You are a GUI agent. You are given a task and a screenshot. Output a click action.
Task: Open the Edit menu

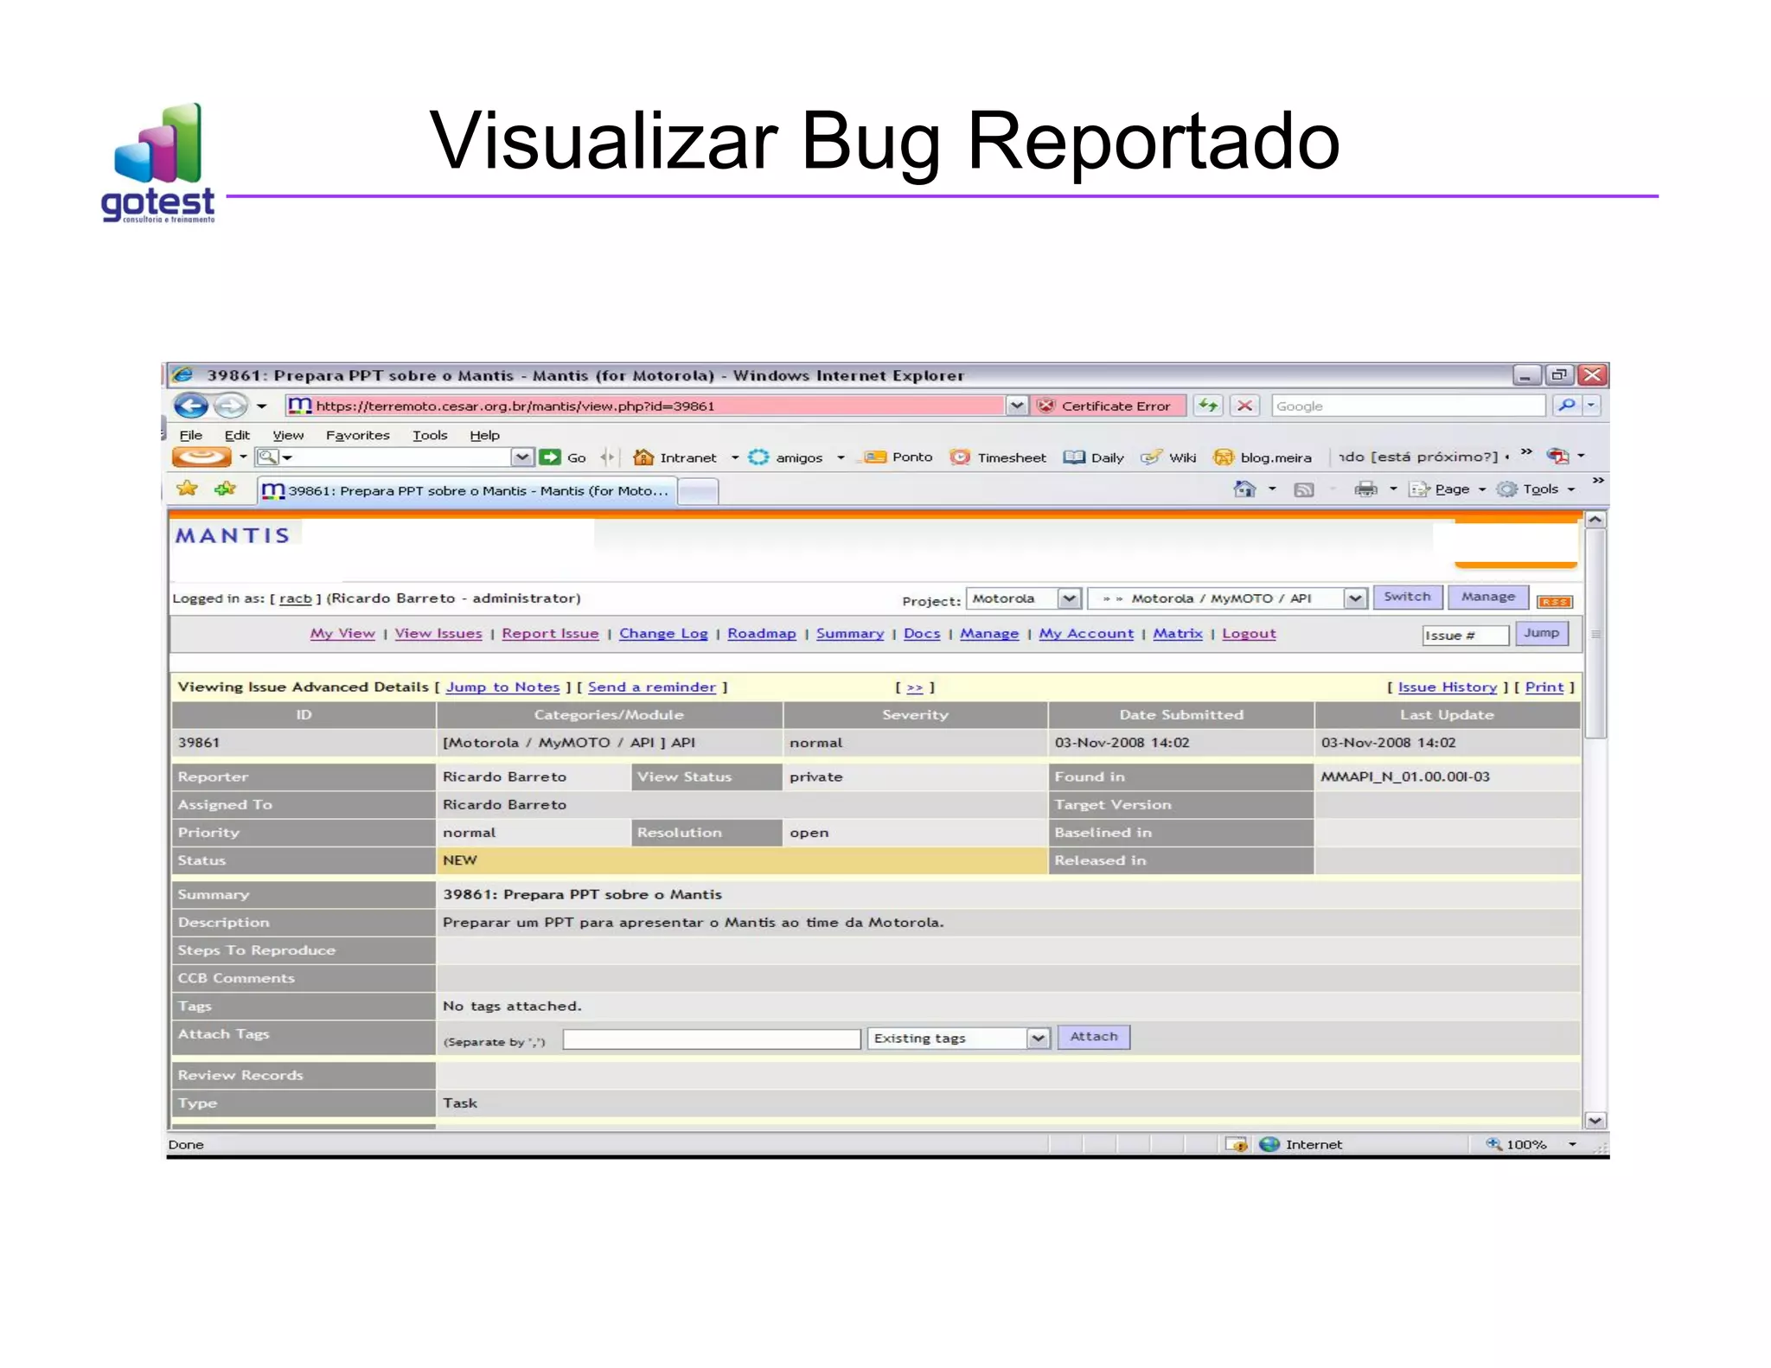(x=237, y=435)
